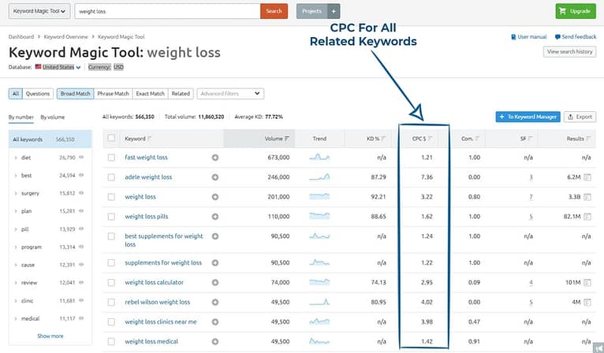This screenshot has width=604, height=353.
Task: Select the Questions filter tab
Action: coord(38,94)
